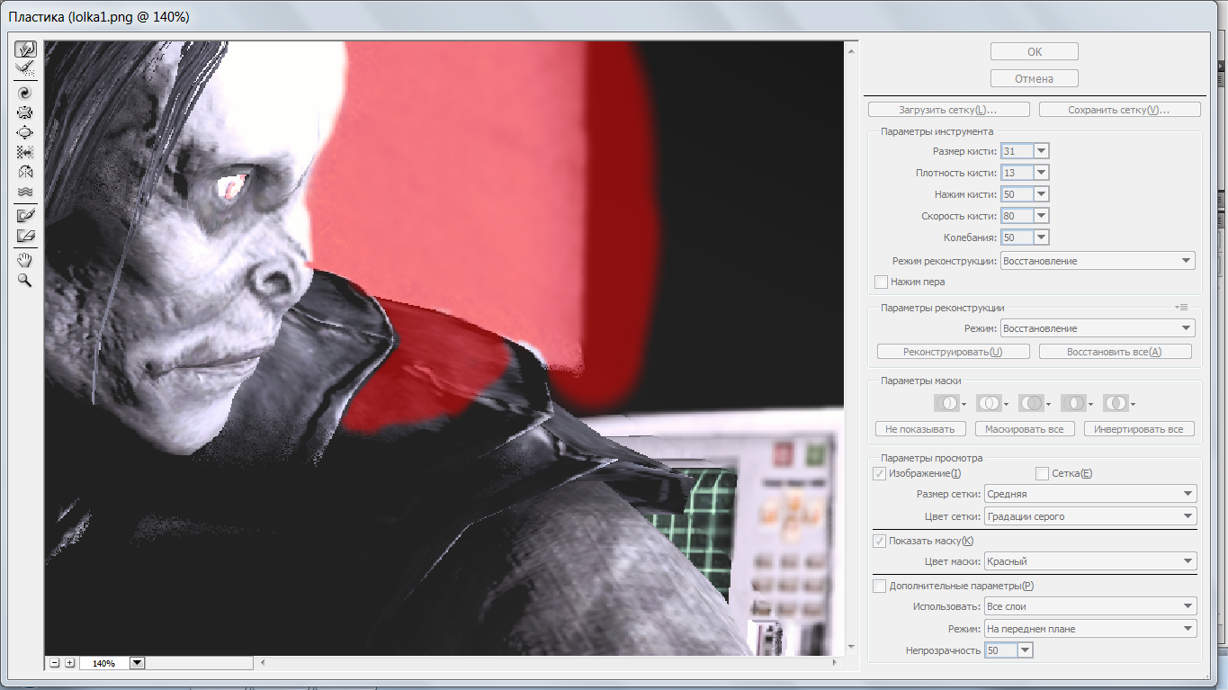Click the Плотность кисти value field
This screenshot has height=690, width=1228.
pyautogui.click(x=1017, y=173)
